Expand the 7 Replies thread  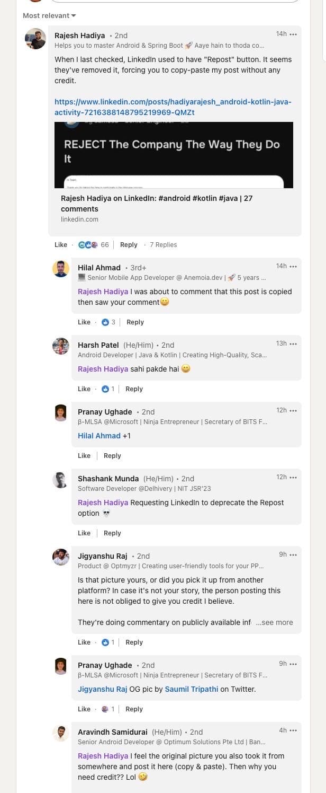coord(163,245)
